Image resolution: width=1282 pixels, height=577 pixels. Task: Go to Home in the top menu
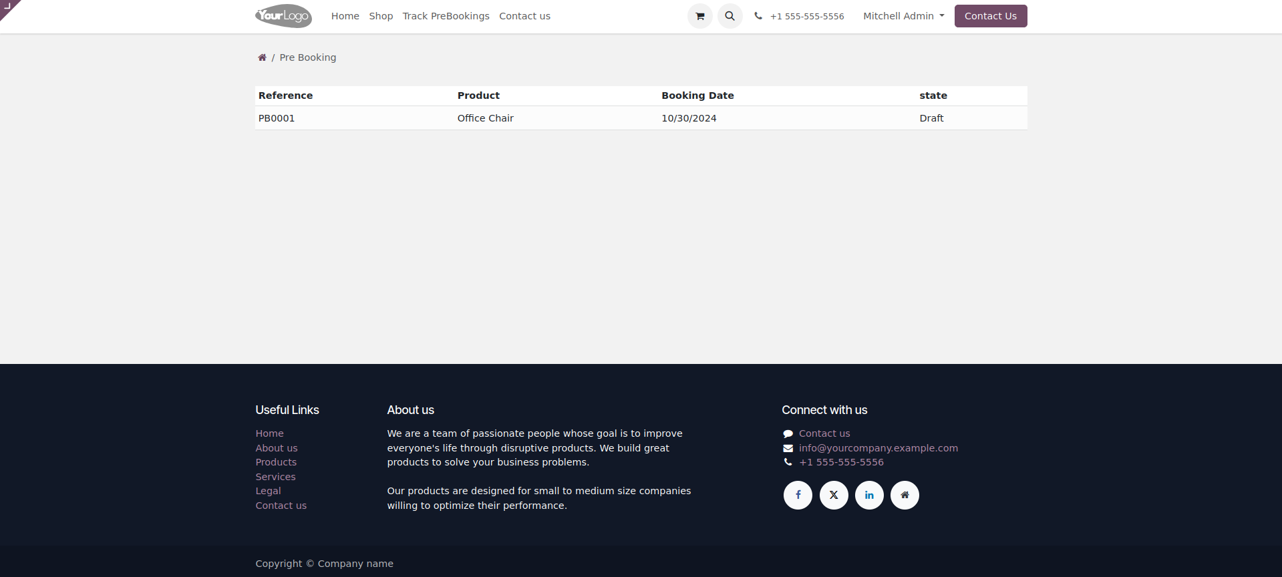point(345,16)
